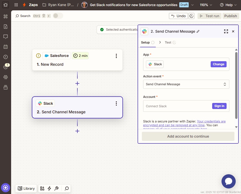This screenshot has height=194, width=241.
Task: Click the Salesforce app badge
Action: (x=57, y=56)
